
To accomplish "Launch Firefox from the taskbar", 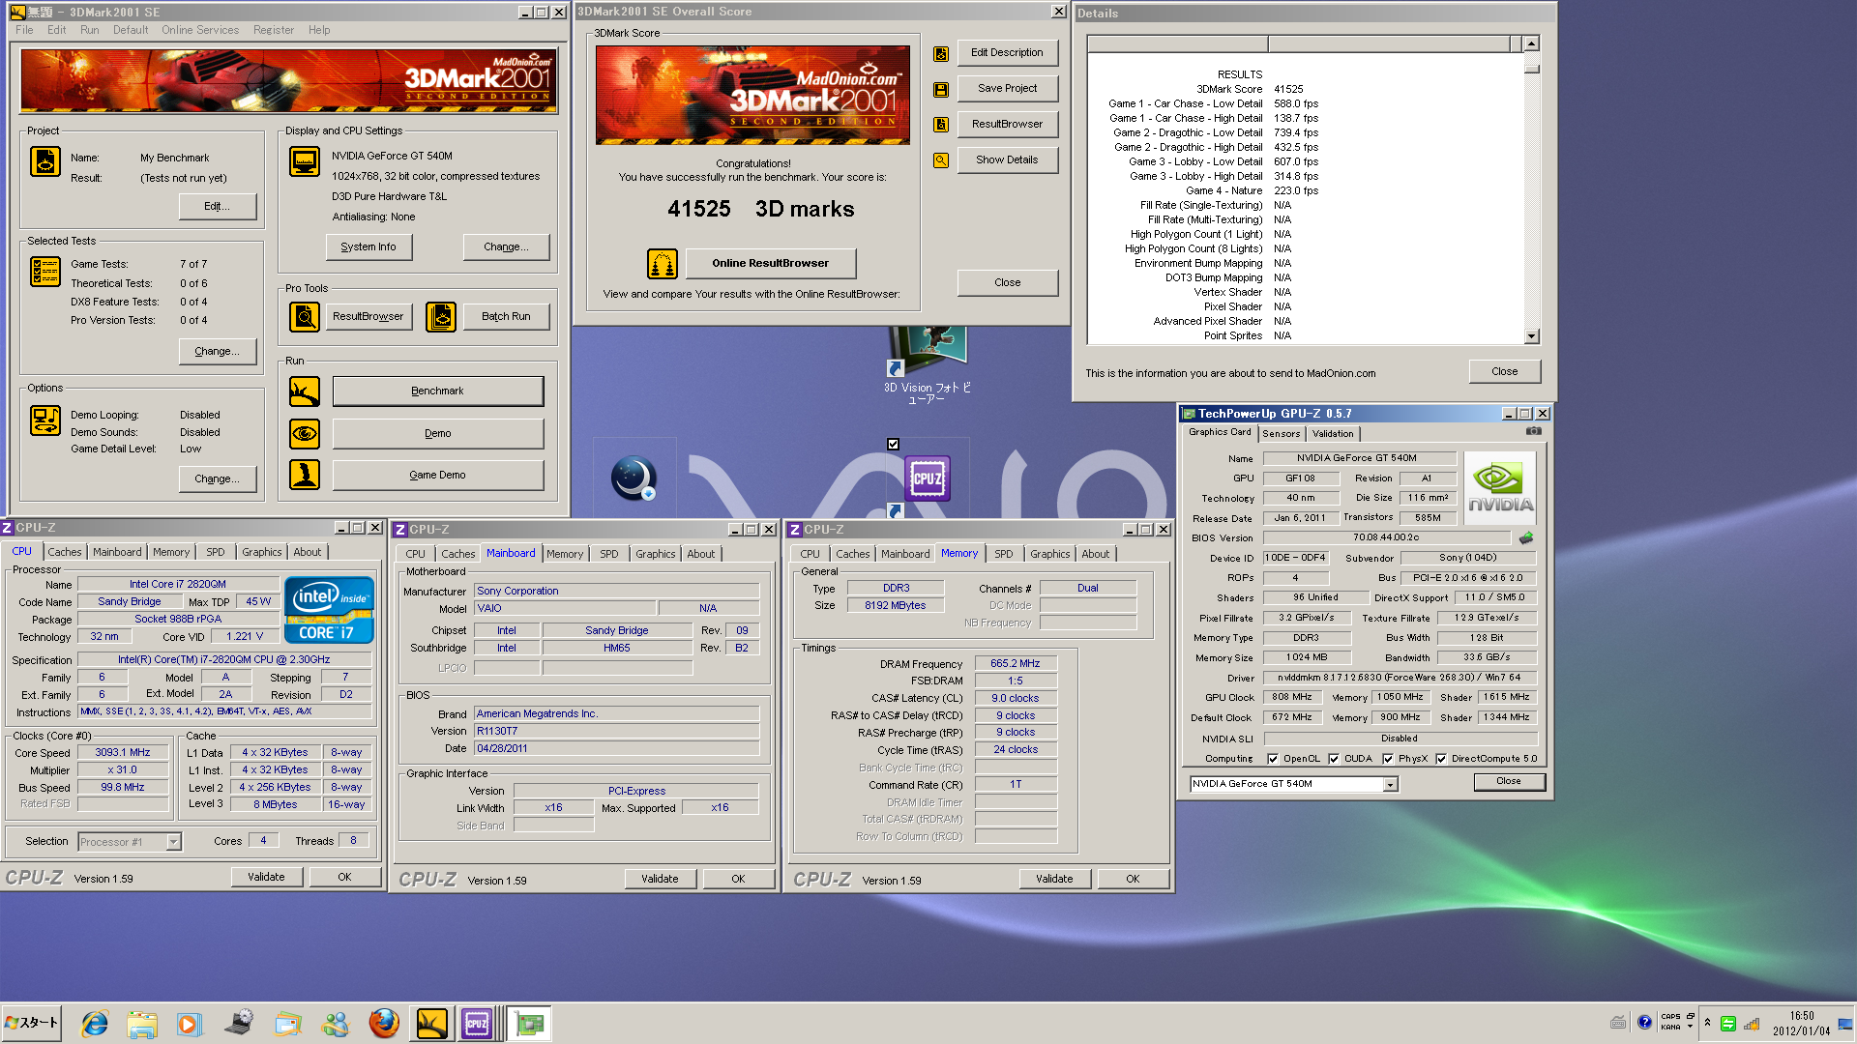I will (x=384, y=1024).
